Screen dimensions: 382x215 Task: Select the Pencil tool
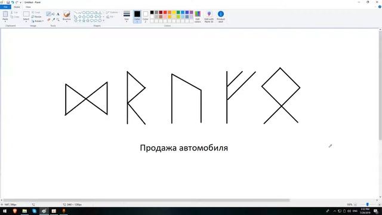tap(49, 14)
